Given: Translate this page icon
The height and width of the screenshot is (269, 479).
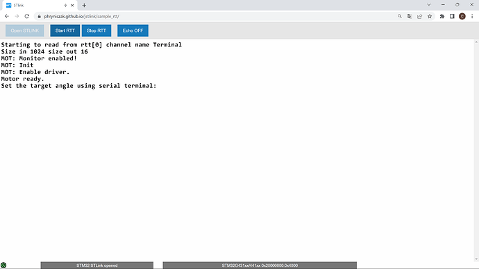Looking at the screenshot, I should point(410,16).
